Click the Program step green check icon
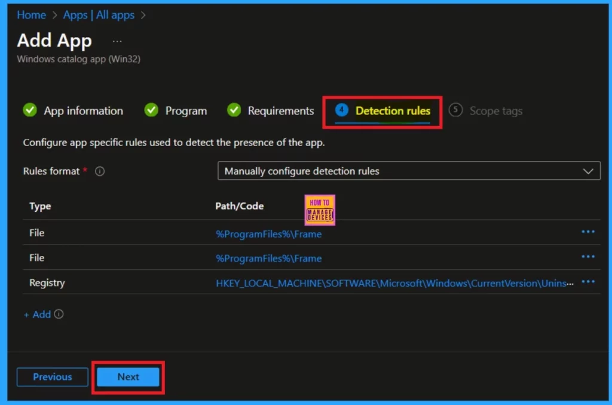 151,110
